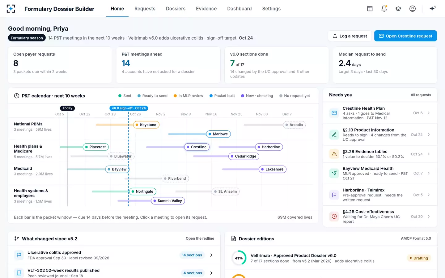The height and width of the screenshot is (278, 445).
Task: Click the pen icon beside §2.1B Product information
Action: click(334, 135)
